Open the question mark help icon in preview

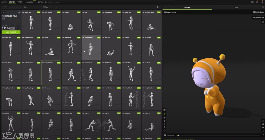[164, 127]
